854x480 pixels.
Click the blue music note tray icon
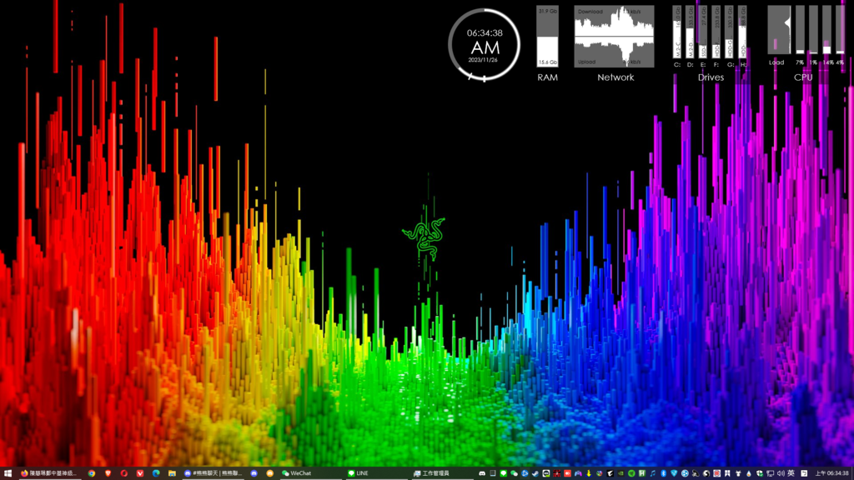click(652, 473)
